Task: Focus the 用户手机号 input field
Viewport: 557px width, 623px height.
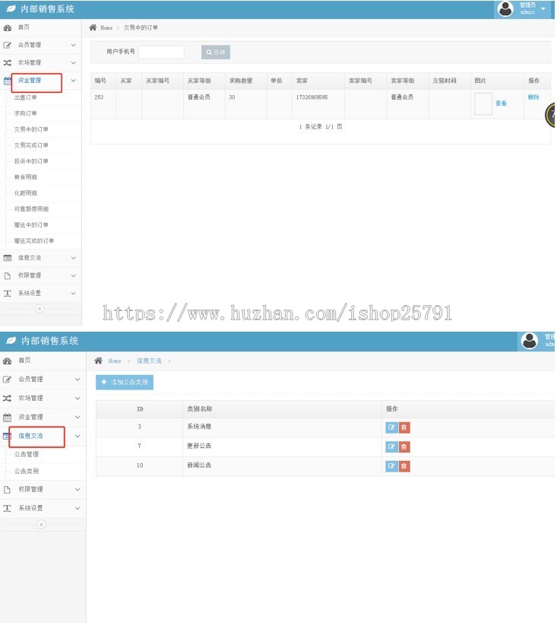Action: [161, 52]
